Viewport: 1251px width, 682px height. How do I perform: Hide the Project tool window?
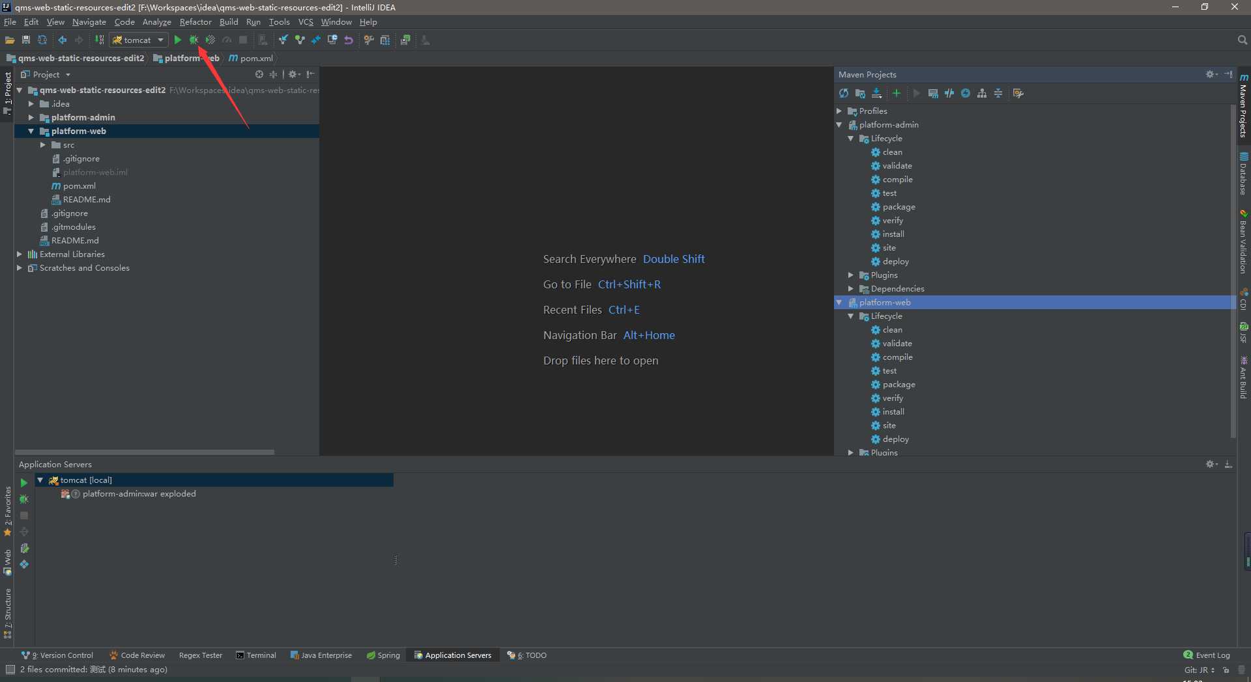point(310,74)
